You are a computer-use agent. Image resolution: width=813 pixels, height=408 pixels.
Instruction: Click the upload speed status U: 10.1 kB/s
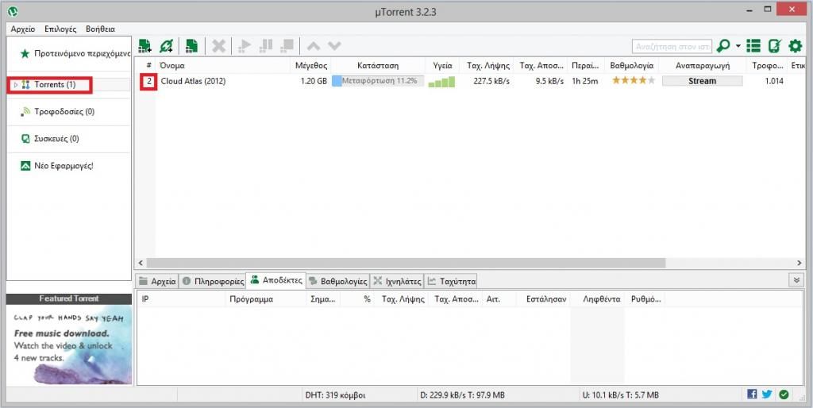click(x=621, y=395)
